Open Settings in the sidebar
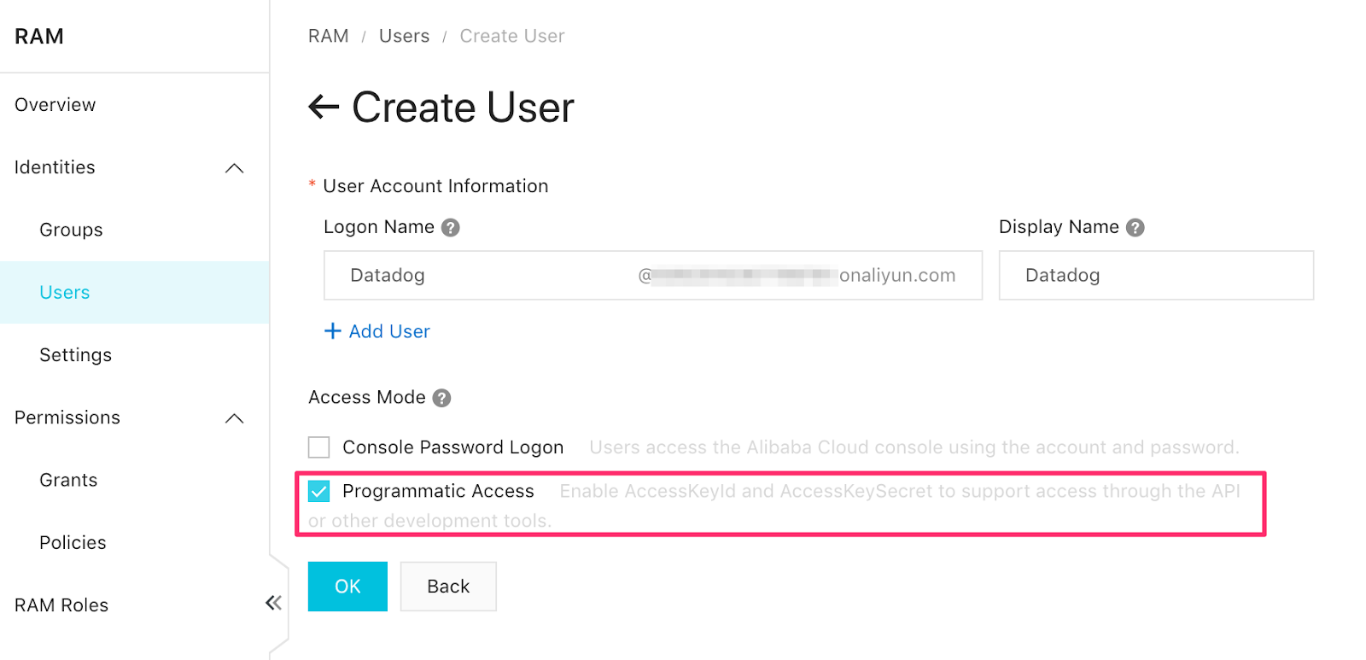This screenshot has height=660, width=1366. coord(75,354)
